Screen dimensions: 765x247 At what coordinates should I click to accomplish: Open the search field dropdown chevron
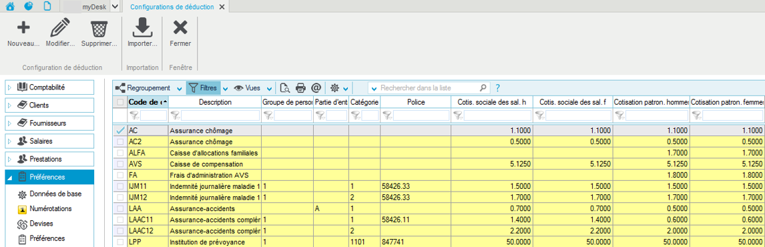pos(374,88)
